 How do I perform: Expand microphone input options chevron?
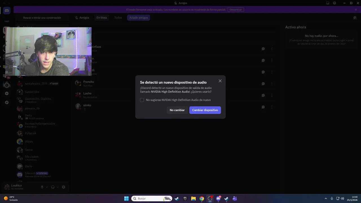click(x=47, y=187)
